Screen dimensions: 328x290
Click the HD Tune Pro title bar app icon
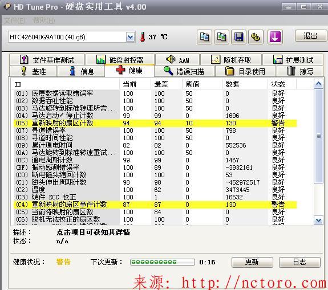pos(7,6)
